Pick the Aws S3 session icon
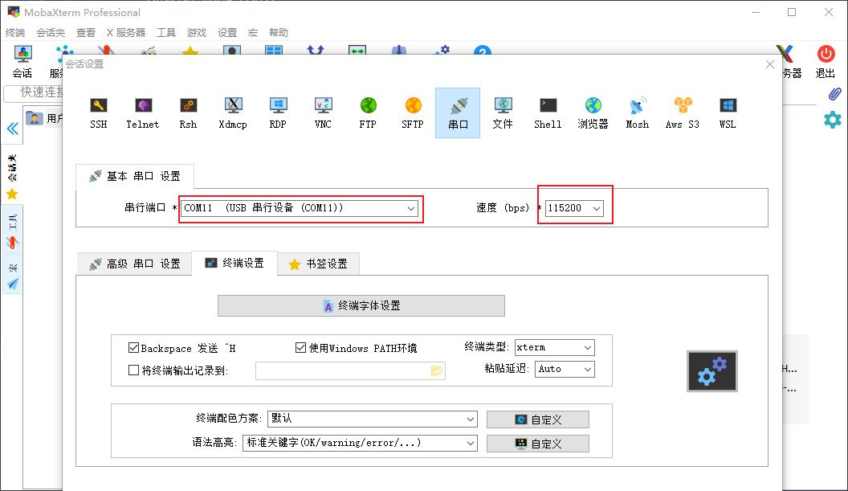848x491 pixels. point(683,113)
